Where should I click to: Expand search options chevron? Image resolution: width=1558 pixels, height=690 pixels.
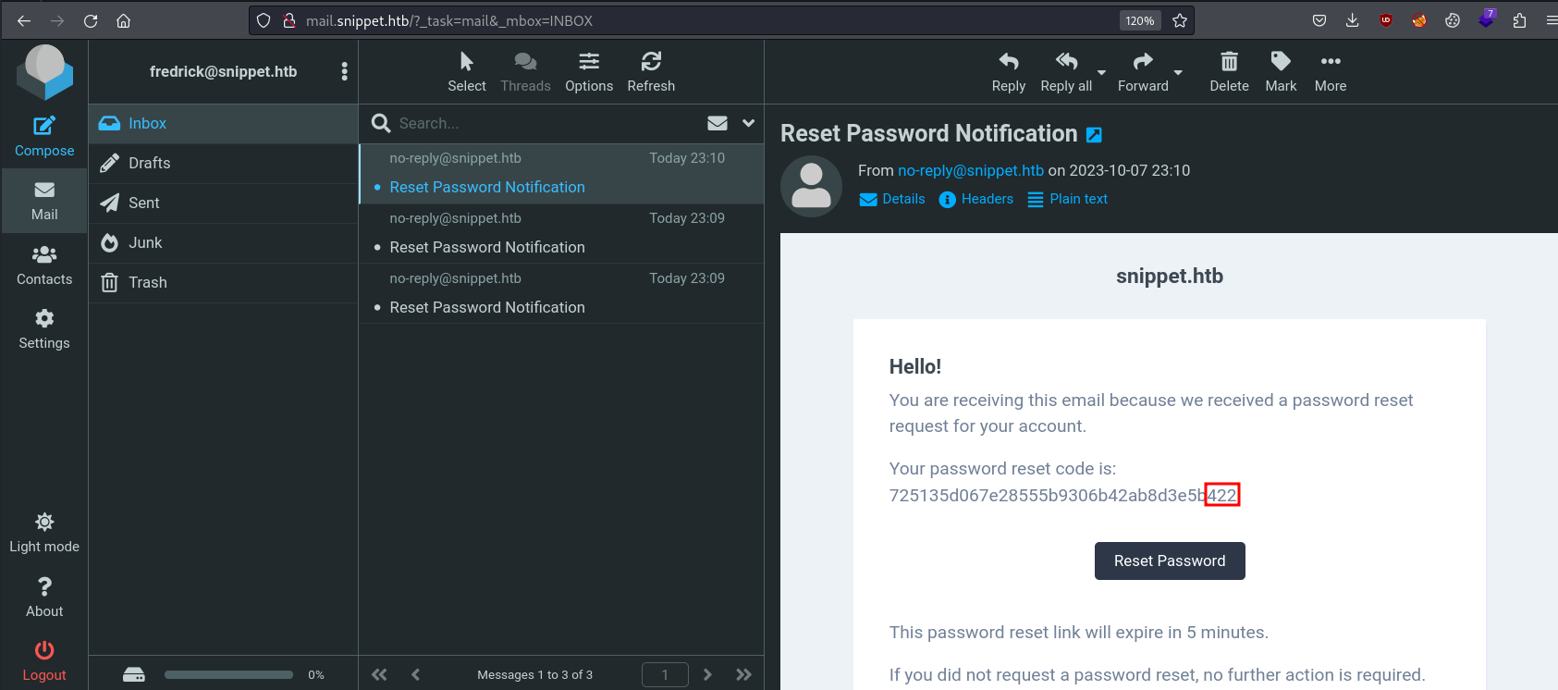tap(748, 123)
